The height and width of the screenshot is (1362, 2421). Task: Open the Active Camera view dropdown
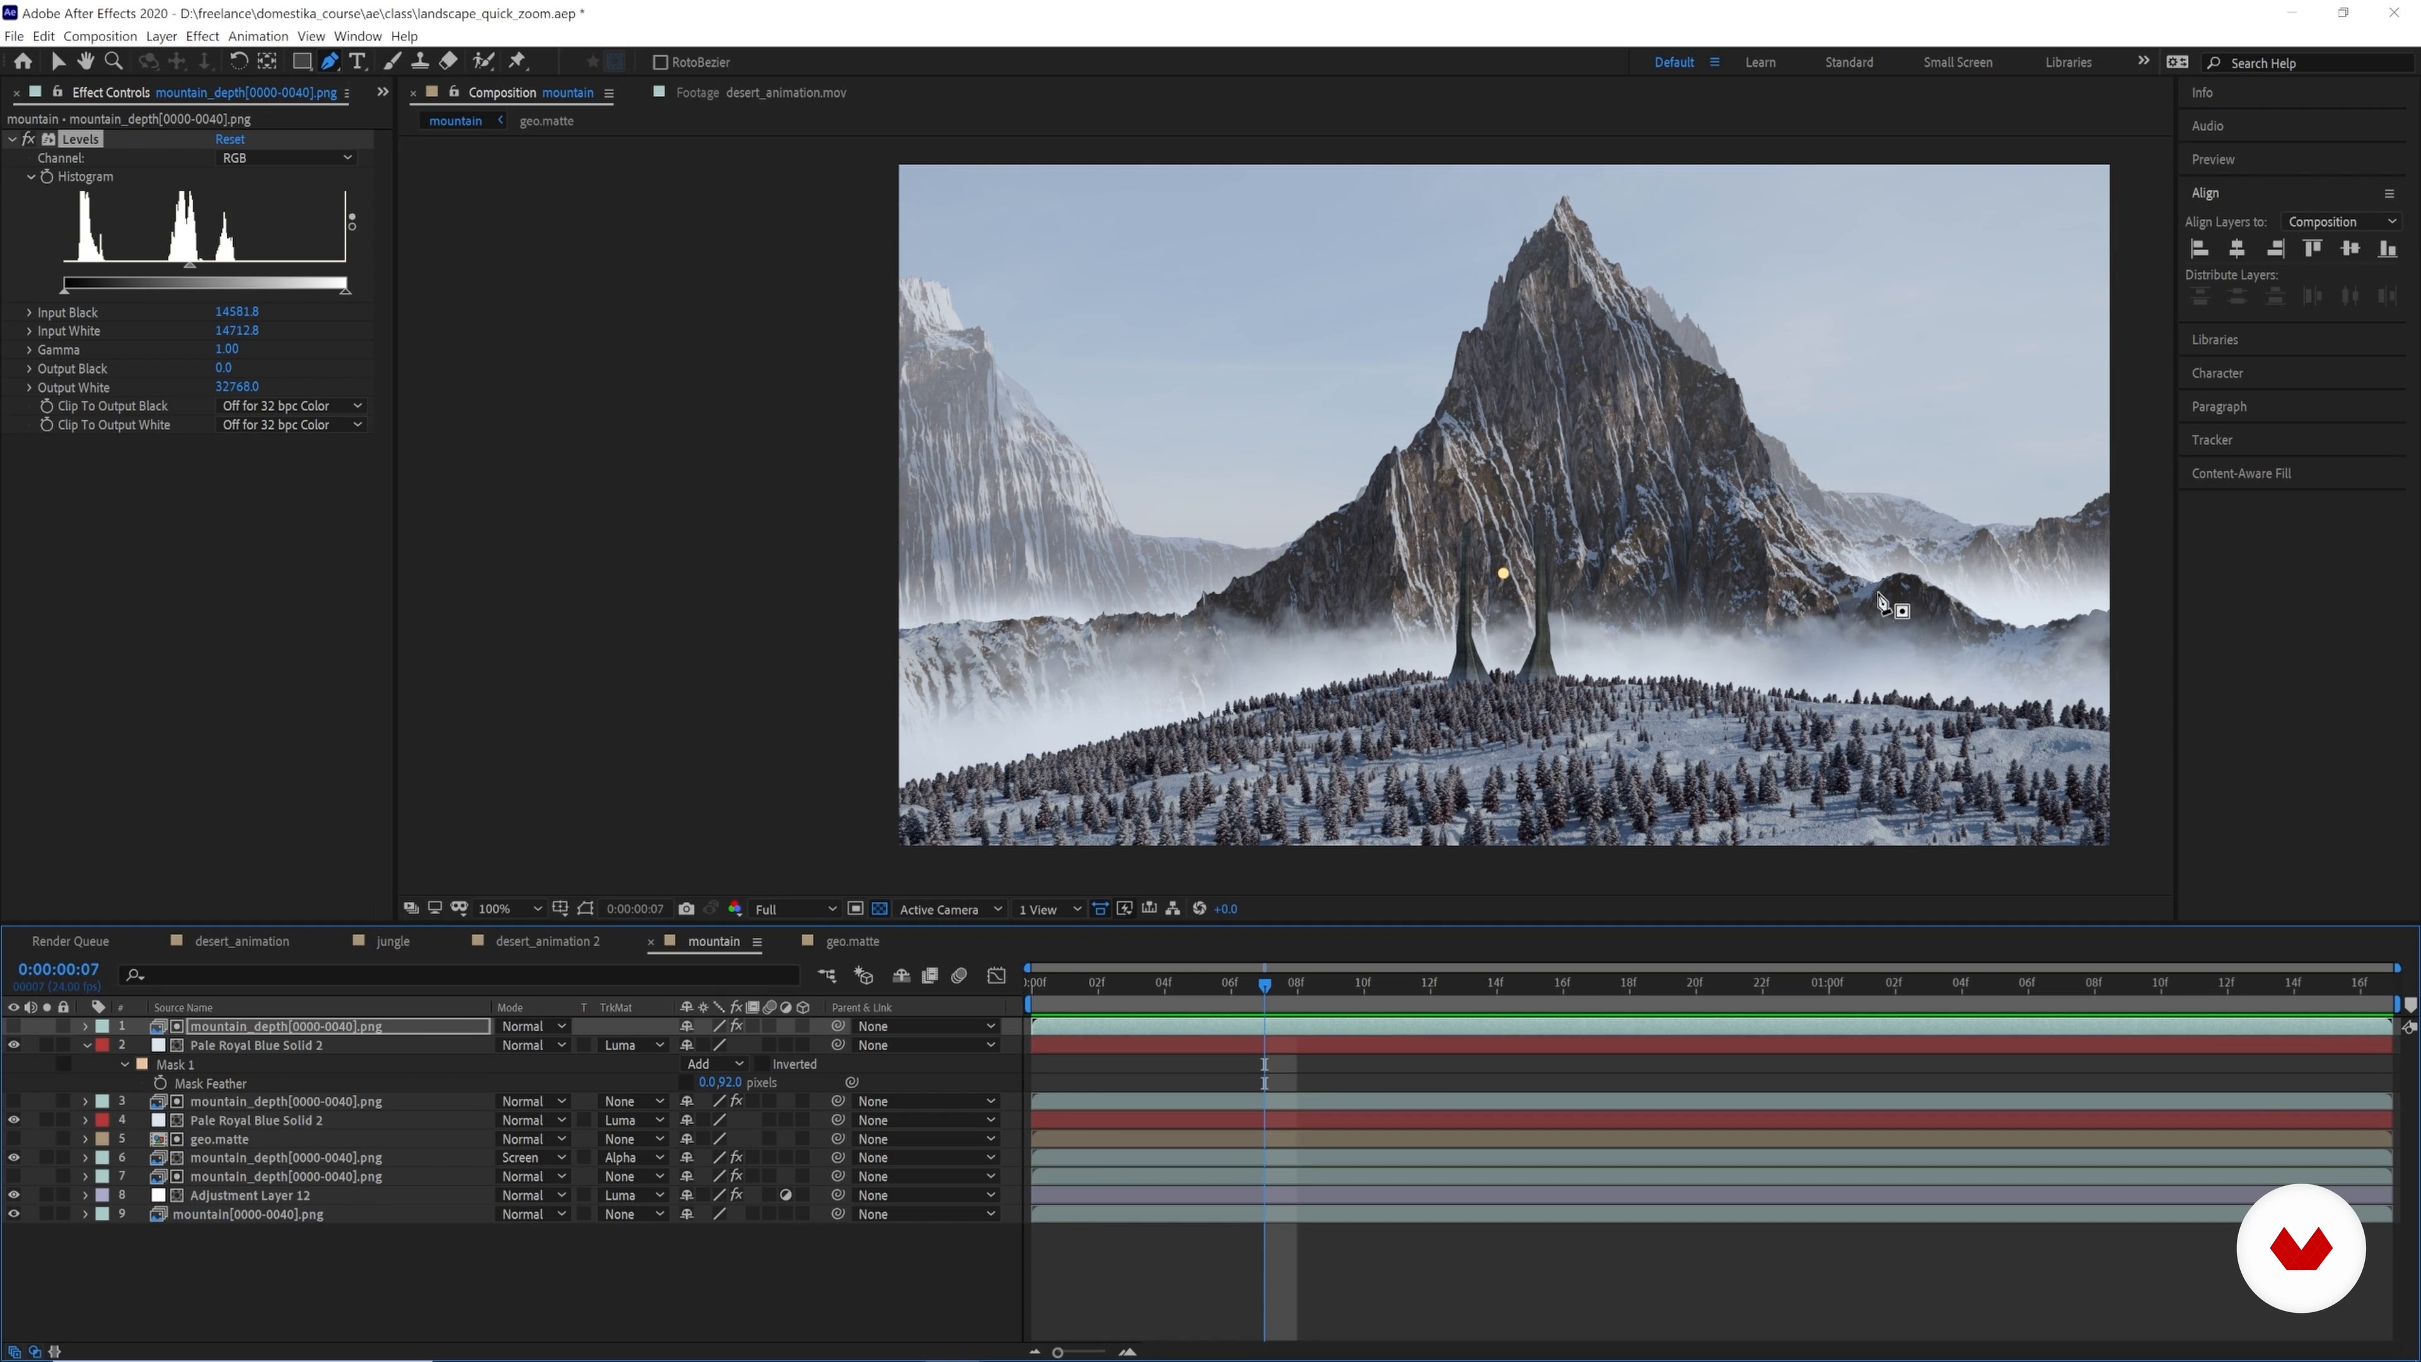(x=950, y=909)
